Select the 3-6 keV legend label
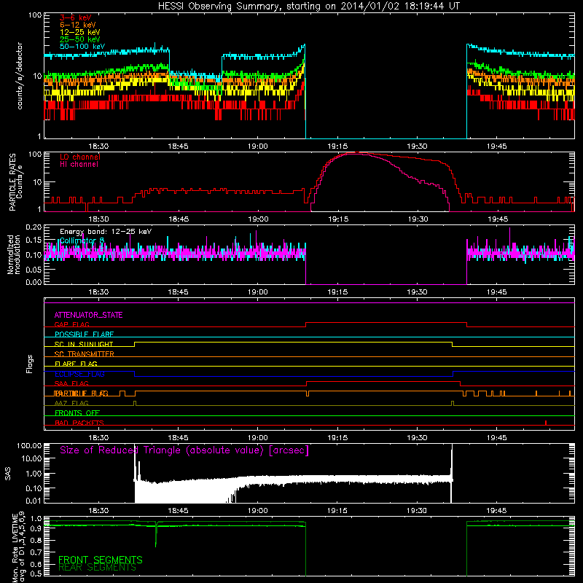This screenshot has width=583, height=583. pyautogui.click(x=76, y=17)
